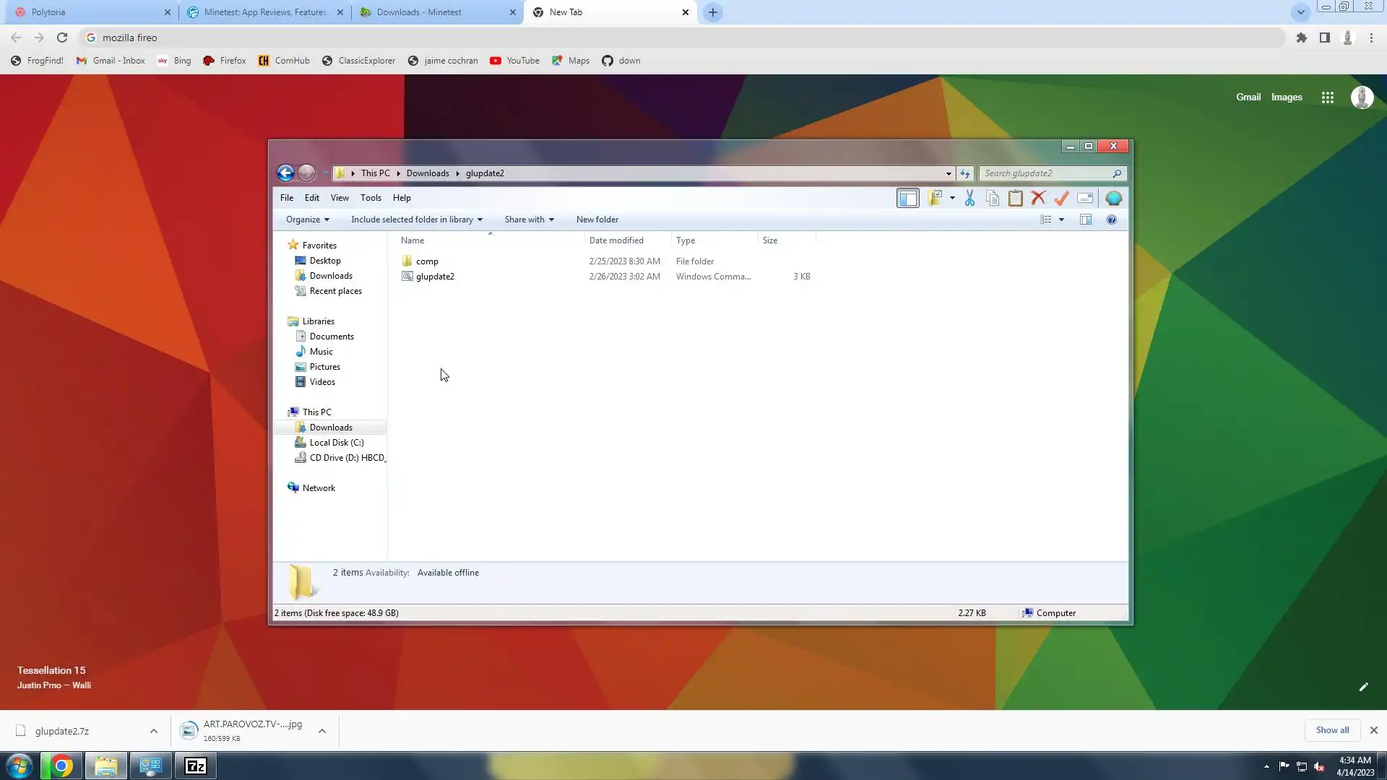Toggle the navigation pane button
Viewport: 1387px width, 780px height.
[x=907, y=198]
